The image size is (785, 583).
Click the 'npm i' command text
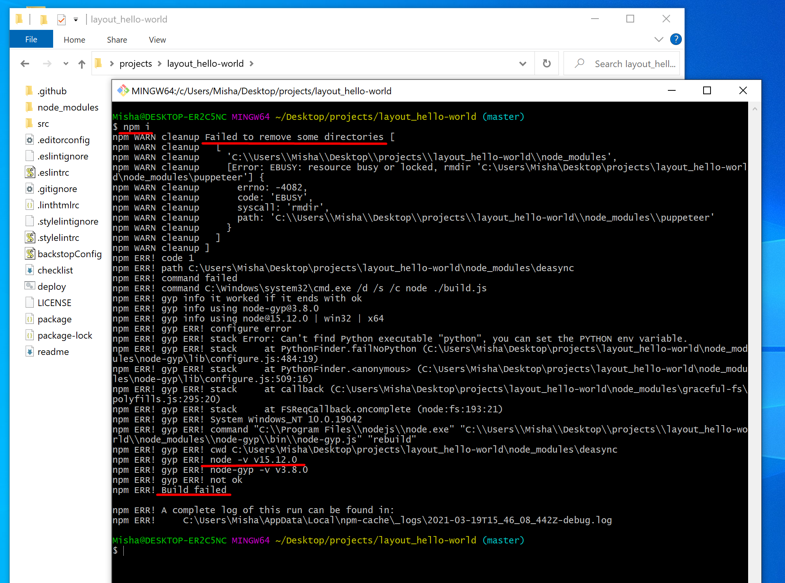point(136,127)
